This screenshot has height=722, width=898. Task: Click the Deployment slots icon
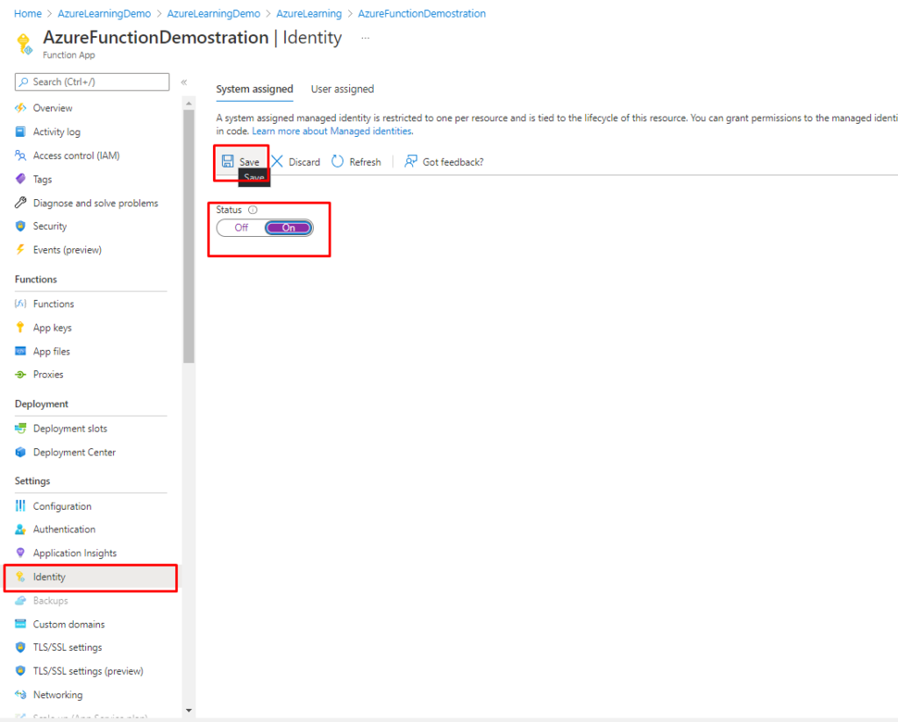21,428
